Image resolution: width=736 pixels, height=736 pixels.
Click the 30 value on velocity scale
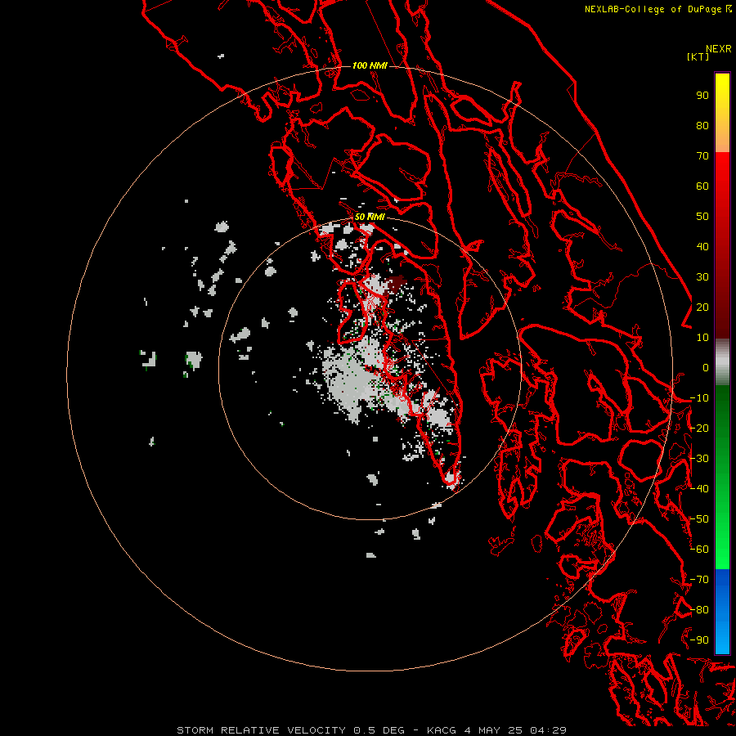pos(702,277)
